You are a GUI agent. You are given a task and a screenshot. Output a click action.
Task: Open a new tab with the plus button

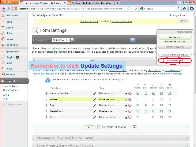coord(117,3)
